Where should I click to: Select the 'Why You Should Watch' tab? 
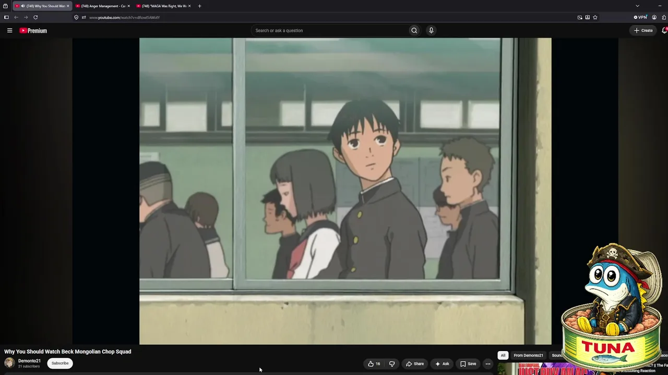click(42, 6)
